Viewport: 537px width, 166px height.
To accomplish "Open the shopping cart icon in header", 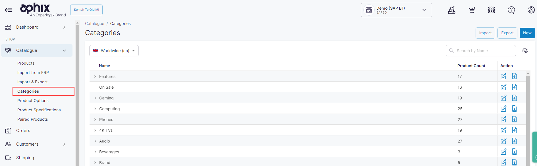I will point(472,10).
